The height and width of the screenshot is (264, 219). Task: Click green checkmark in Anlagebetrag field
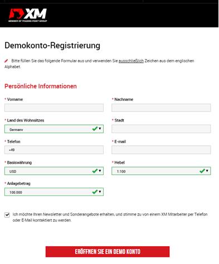95,192
